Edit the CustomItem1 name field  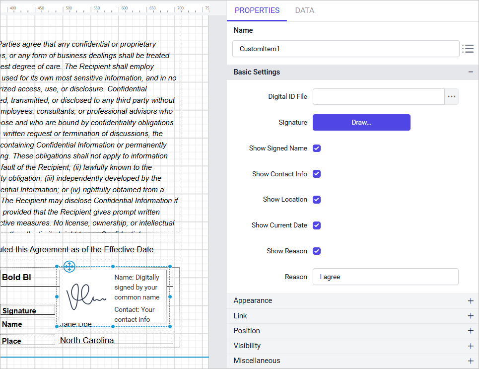coord(345,49)
